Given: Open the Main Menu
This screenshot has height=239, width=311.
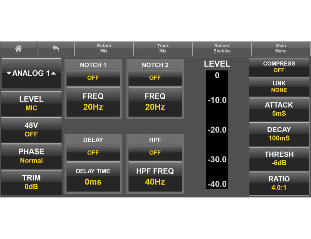Looking at the screenshot, I should tap(281, 48).
